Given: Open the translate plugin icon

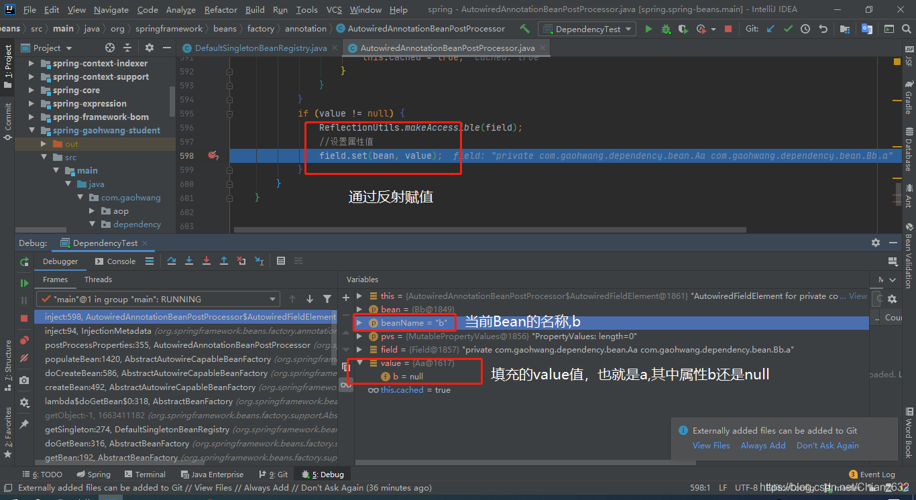Looking at the screenshot, I should point(867,29).
